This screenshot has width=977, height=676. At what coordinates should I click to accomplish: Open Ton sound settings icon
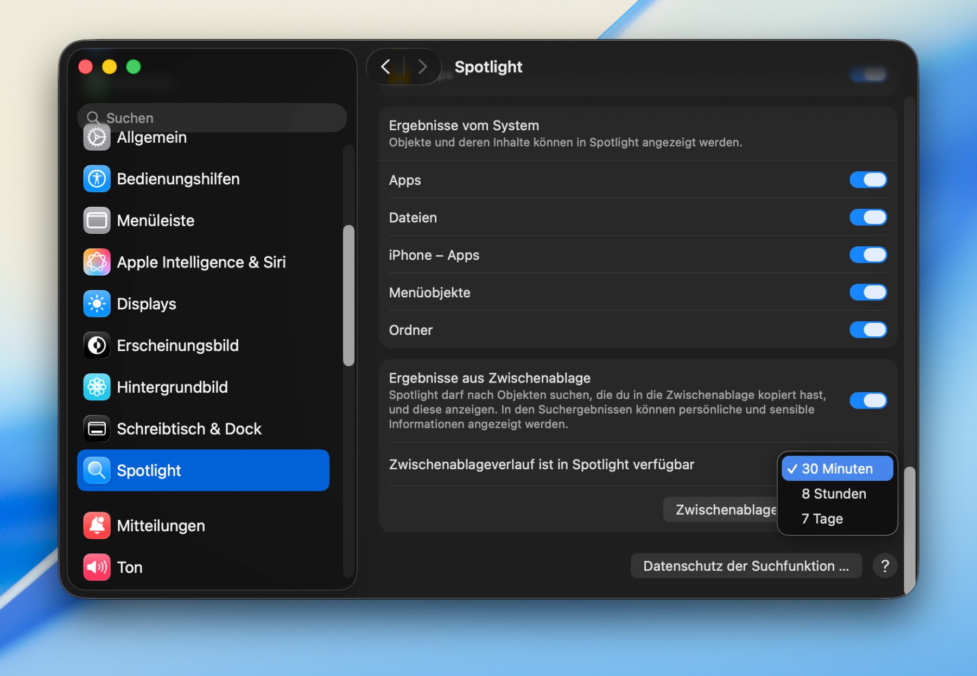[97, 567]
